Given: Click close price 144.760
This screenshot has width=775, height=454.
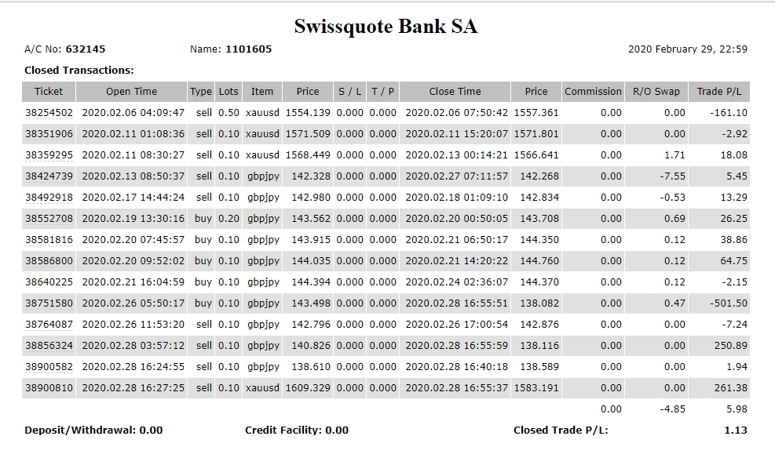Looking at the screenshot, I should 539,261.
